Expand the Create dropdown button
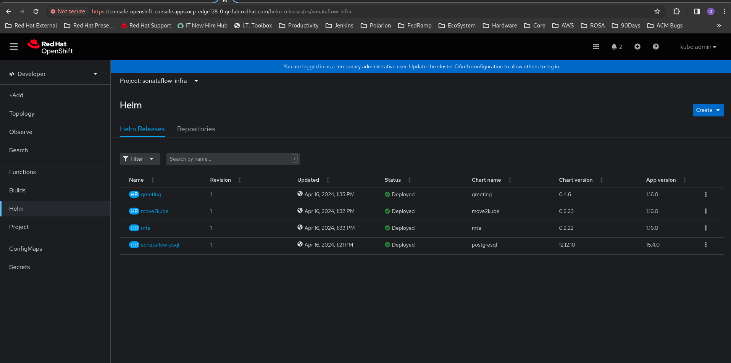The image size is (731, 363). pos(708,110)
